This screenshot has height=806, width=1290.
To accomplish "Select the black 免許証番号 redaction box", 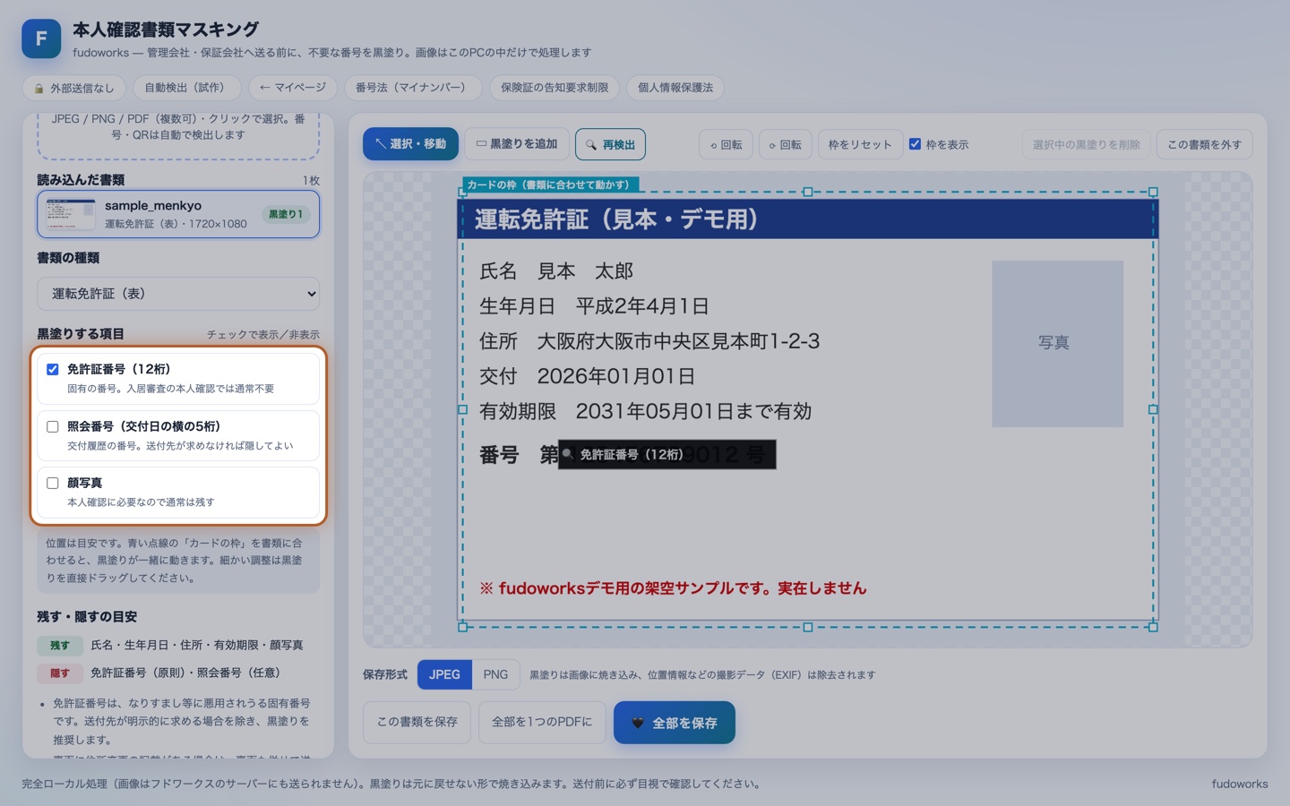I will point(666,454).
